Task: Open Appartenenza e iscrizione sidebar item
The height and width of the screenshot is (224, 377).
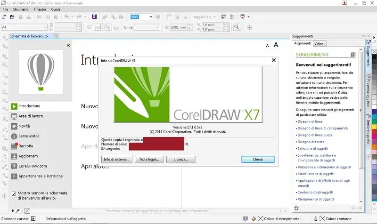Action: point(41,176)
